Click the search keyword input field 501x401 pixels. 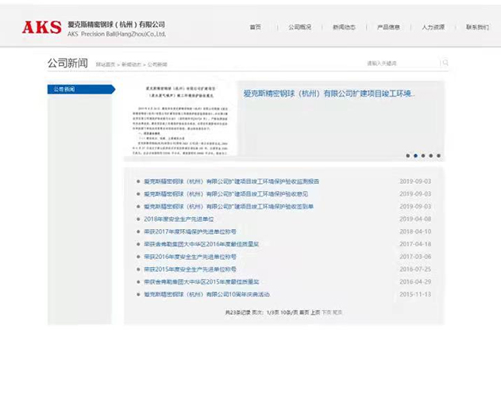(401, 63)
